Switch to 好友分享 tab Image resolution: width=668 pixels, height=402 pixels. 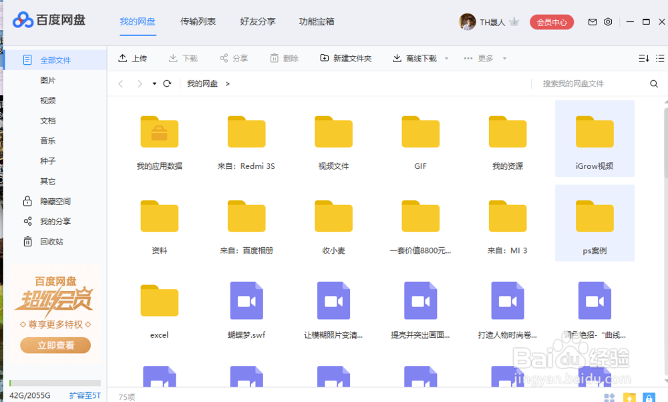pos(258,21)
